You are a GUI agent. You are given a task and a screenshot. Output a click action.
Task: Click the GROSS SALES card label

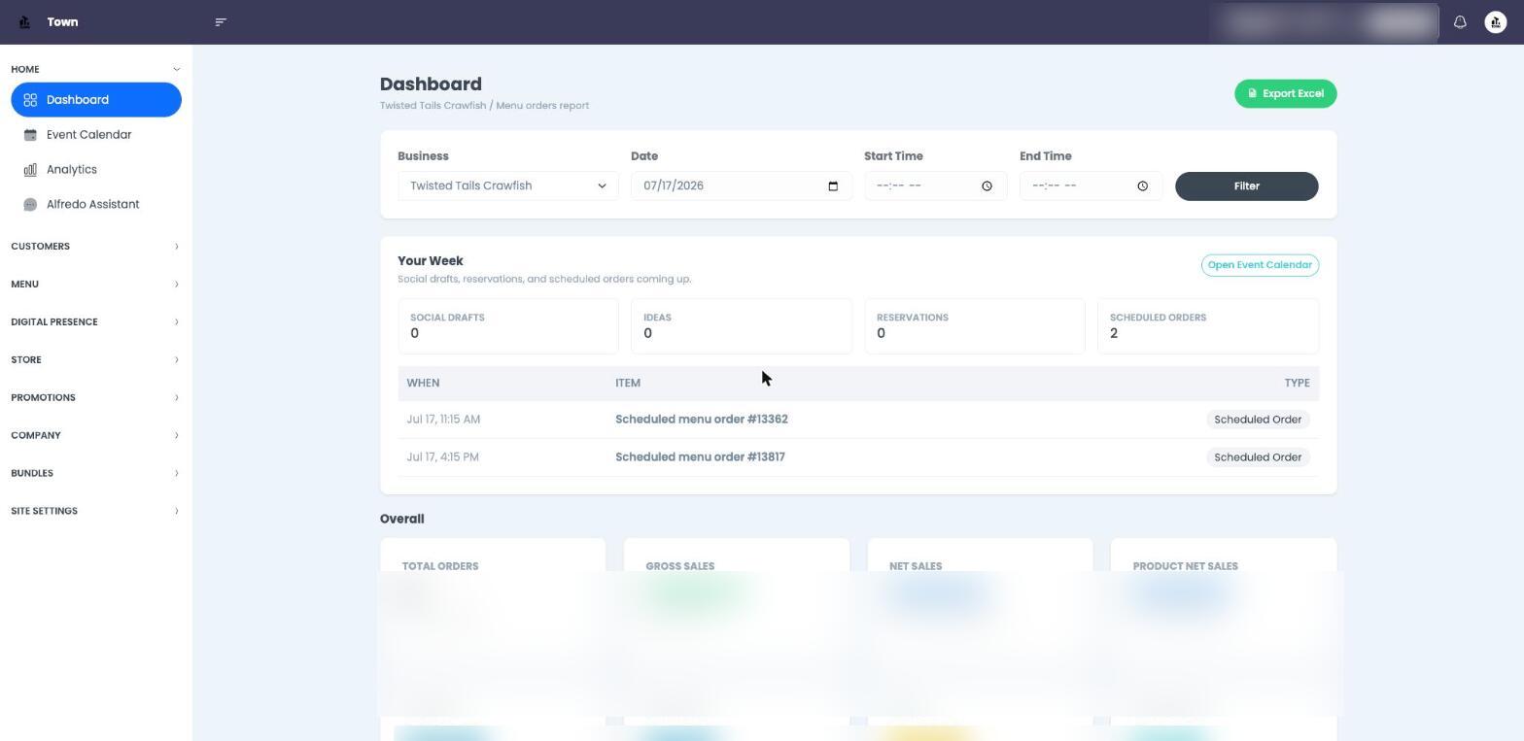[679, 566]
